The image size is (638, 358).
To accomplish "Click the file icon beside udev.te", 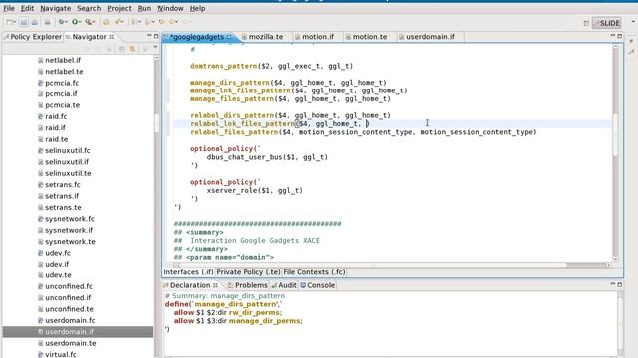I will pyautogui.click(x=40, y=275).
